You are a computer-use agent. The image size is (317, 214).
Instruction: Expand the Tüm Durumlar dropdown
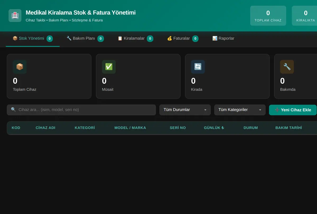click(x=185, y=110)
